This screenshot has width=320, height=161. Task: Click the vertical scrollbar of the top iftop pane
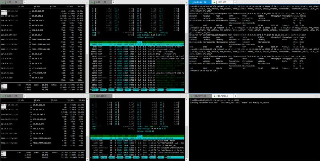point(87,49)
